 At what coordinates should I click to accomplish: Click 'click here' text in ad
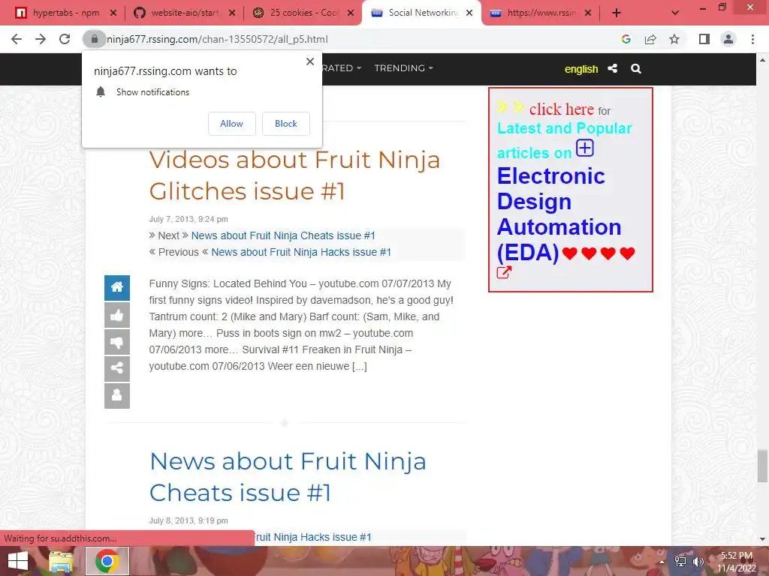click(562, 109)
